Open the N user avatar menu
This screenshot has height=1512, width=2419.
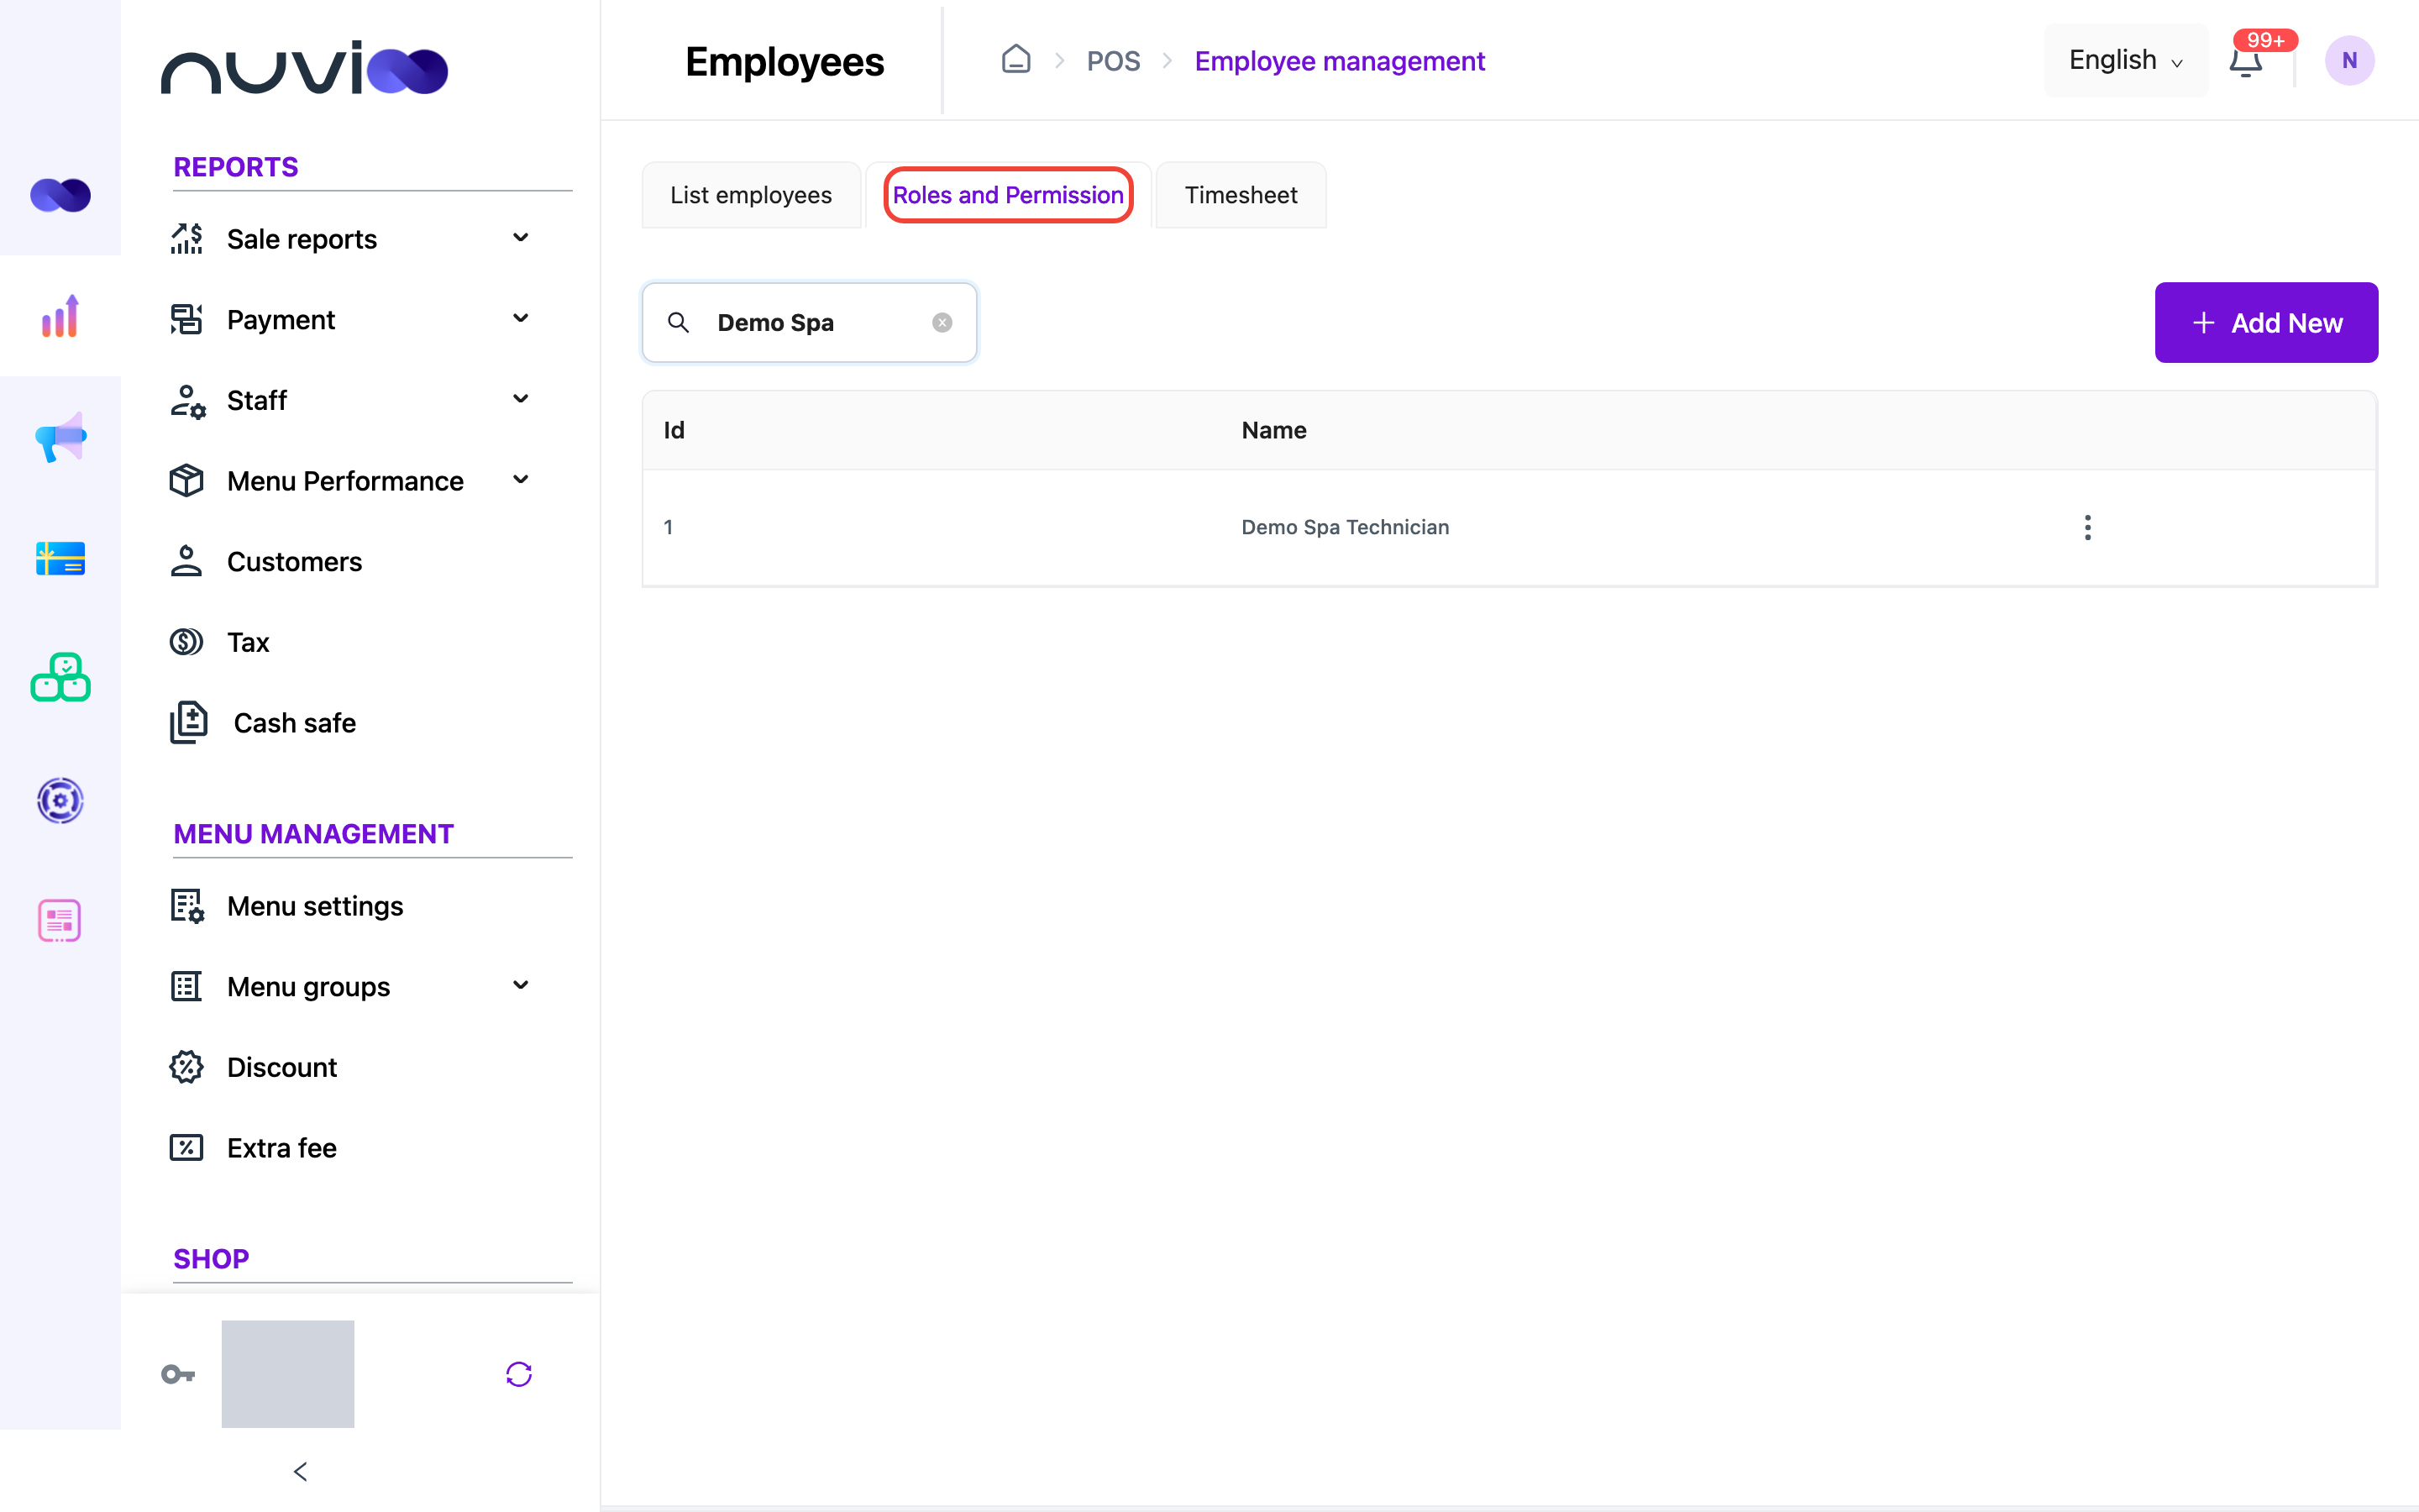[2349, 61]
